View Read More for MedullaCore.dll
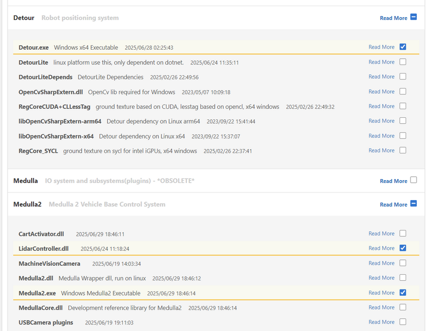Screen dimensions: 430x331 tap(381, 307)
